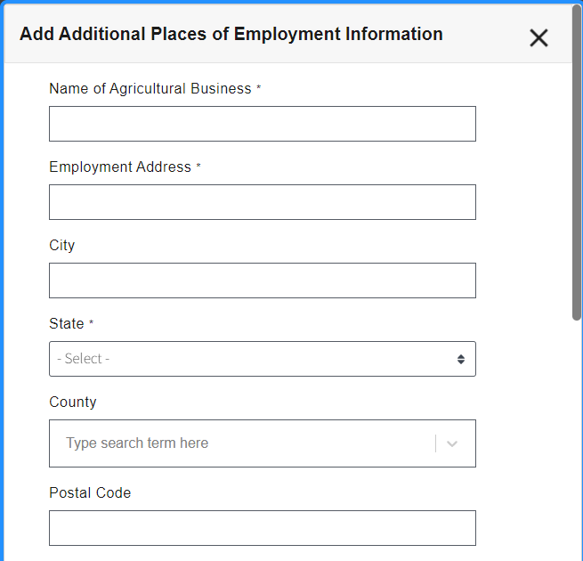Click the 'Postal Code' label

(90, 493)
